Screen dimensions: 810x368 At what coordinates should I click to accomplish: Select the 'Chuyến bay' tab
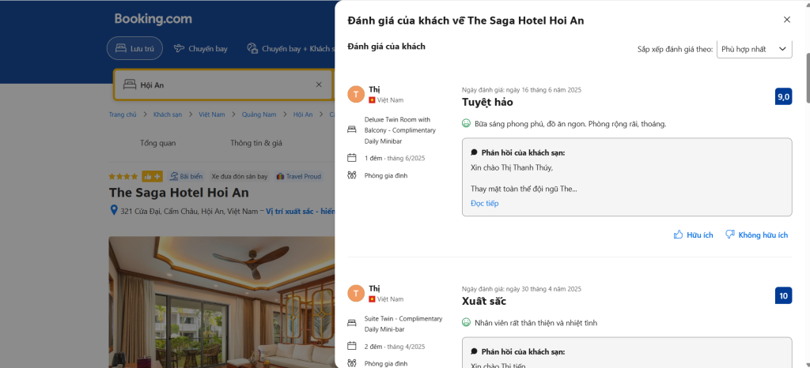pyautogui.click(x=201, y=48)
